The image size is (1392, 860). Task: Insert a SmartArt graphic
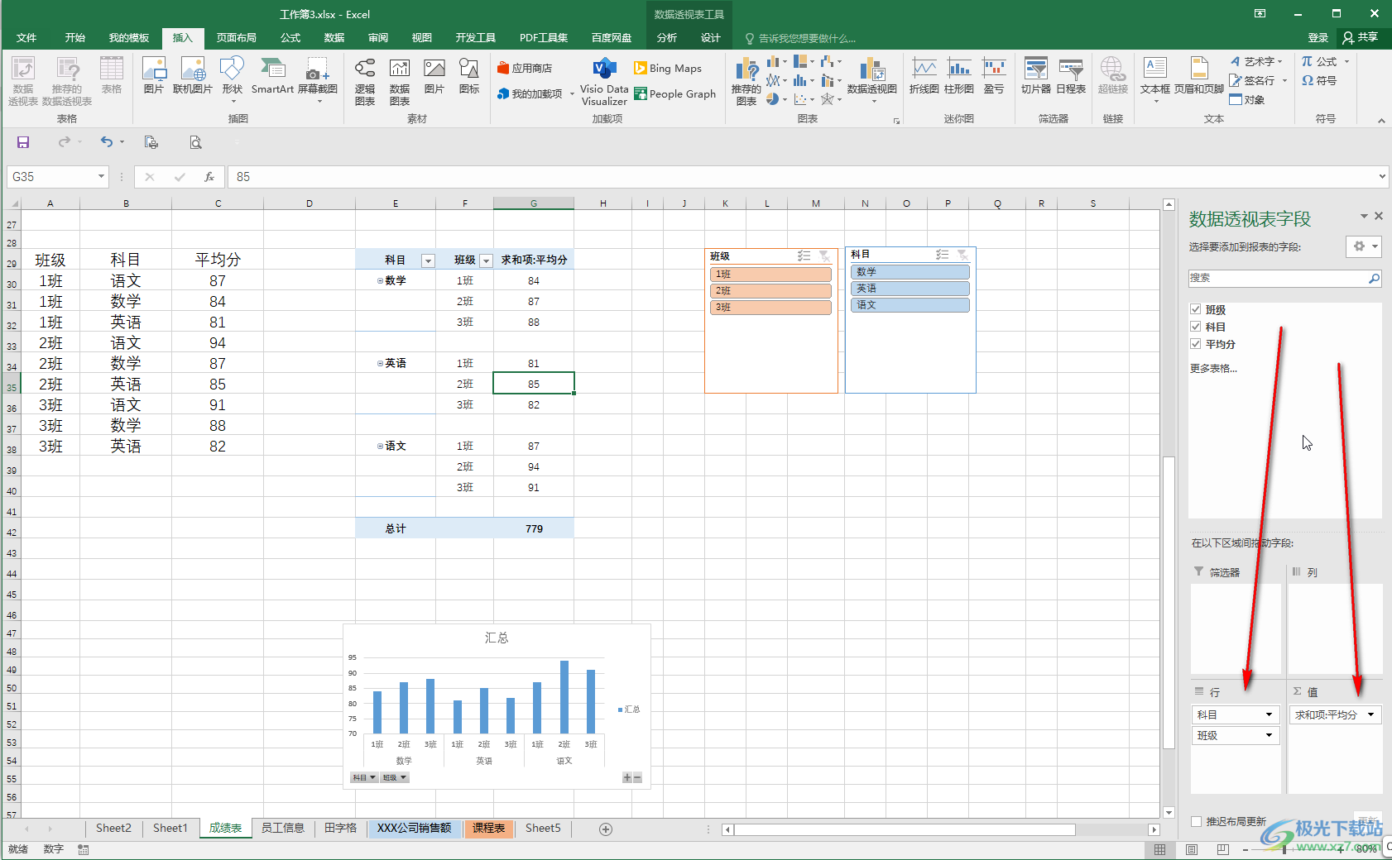pos(272,76)
